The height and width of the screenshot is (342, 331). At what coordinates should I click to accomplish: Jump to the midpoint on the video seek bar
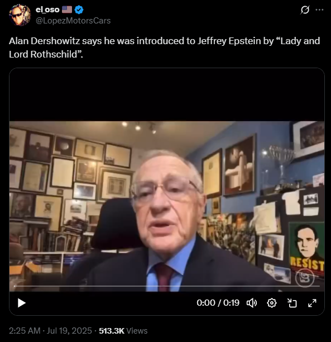[x=167, y=286]
